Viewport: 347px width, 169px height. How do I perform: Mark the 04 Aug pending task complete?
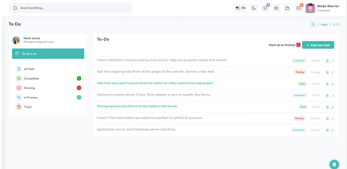click(x=333, y=72)
